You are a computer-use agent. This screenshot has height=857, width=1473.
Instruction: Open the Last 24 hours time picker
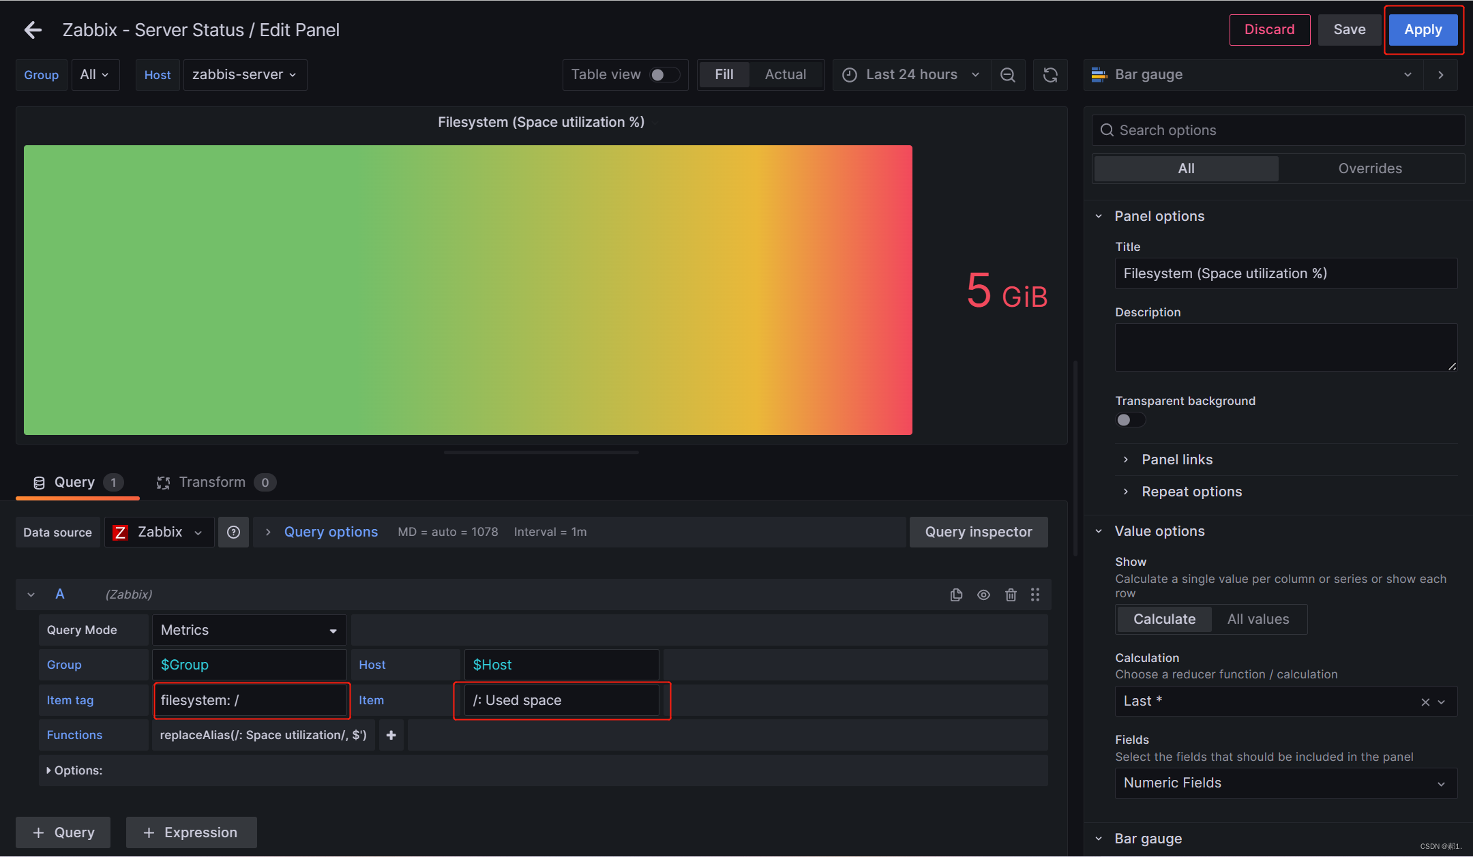pos(911,75)
